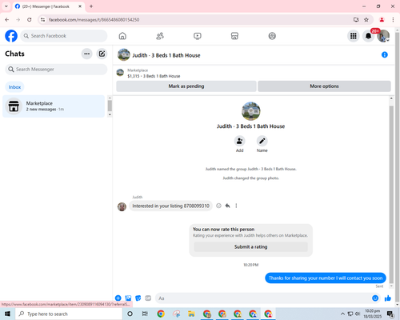Open the Watch video icon

[198, 36]
